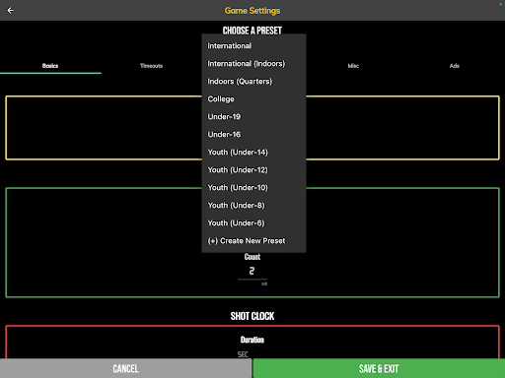Switch to the Misc tab
This screenshot has height=378, width=505.
(x=353, y=66)
